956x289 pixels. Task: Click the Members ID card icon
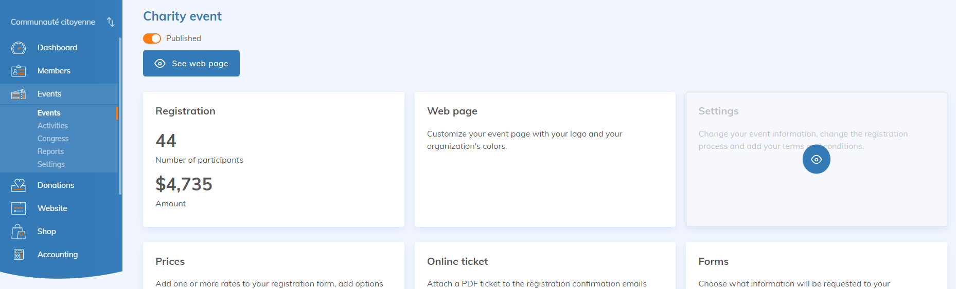coord(19,71)
